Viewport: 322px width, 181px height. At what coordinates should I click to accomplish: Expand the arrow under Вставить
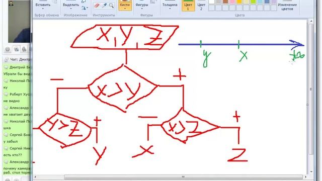tap(43, 9)
